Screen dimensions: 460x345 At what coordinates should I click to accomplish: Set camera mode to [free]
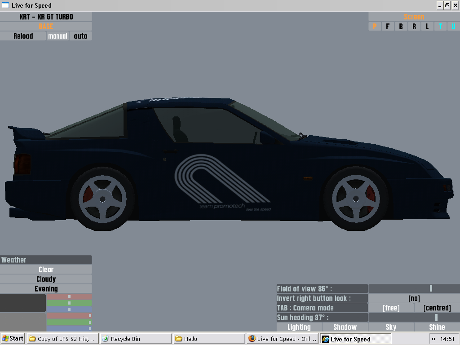pyautogui.click(x=391, y=308)
